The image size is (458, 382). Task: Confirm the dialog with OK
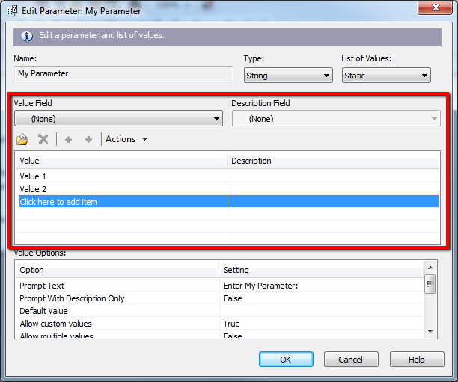coord(286,360)
